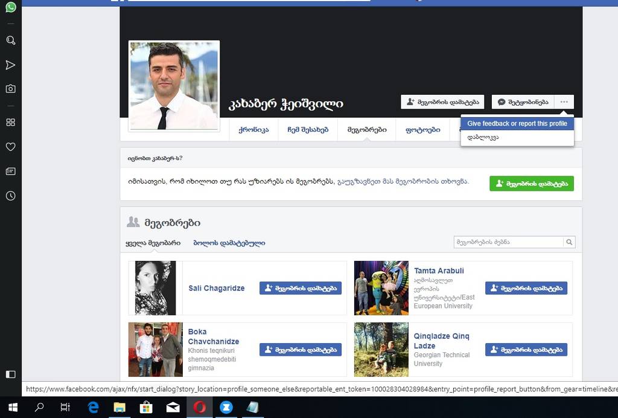Open File Explorer from taskbar
The image size is (618, 418).
pyautogui.click(x=119, y=407)
